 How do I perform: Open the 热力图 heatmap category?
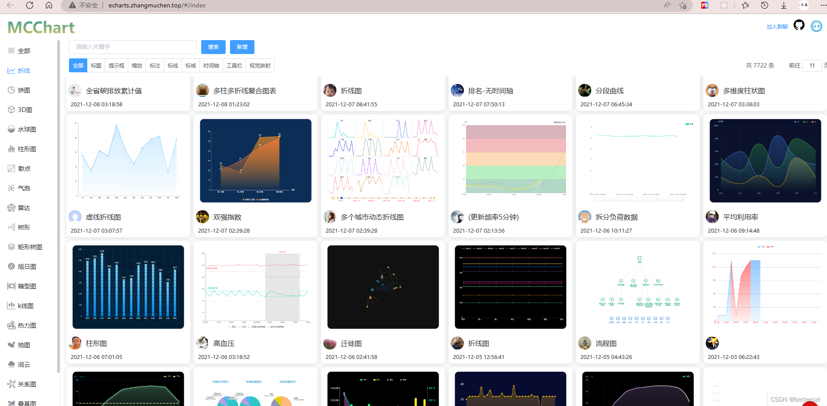[x=27, y=325]
